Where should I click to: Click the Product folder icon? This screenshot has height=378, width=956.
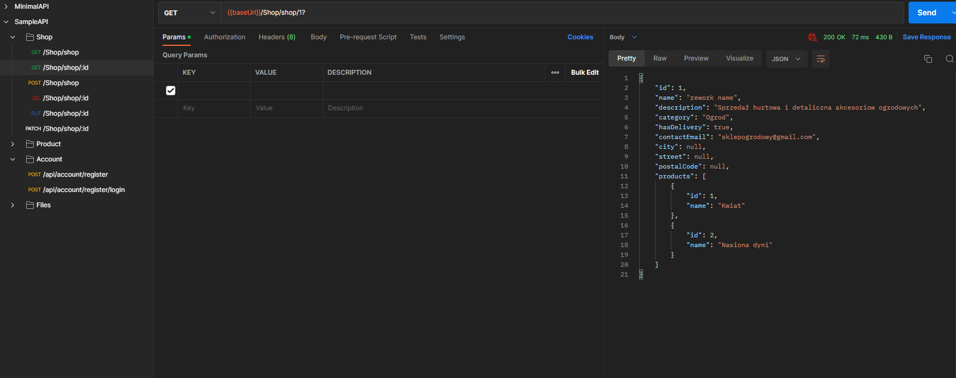coord(30,144)
